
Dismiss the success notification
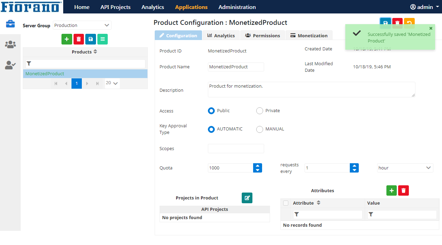(431, 28)
